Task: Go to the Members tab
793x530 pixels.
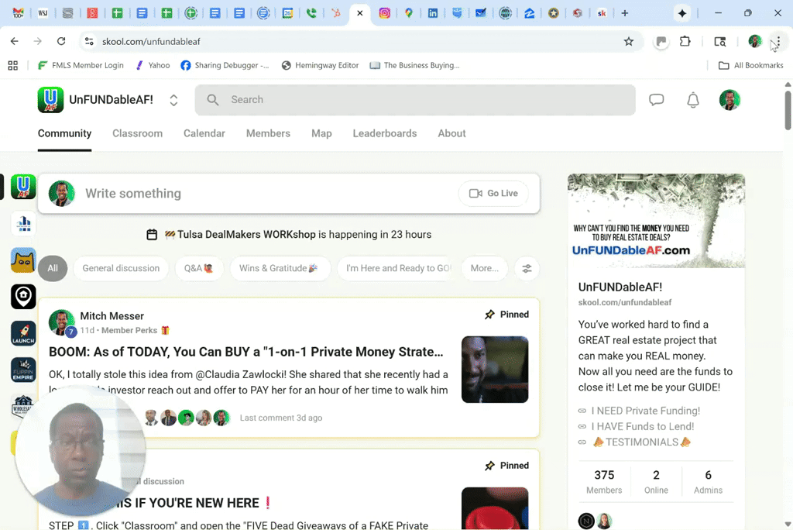Action: click(268, 133)
